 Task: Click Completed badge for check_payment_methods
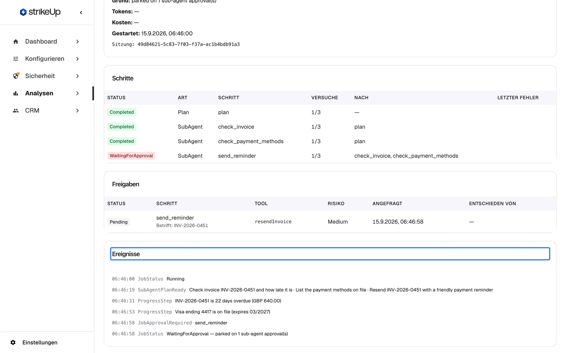(x=122, y=141)
